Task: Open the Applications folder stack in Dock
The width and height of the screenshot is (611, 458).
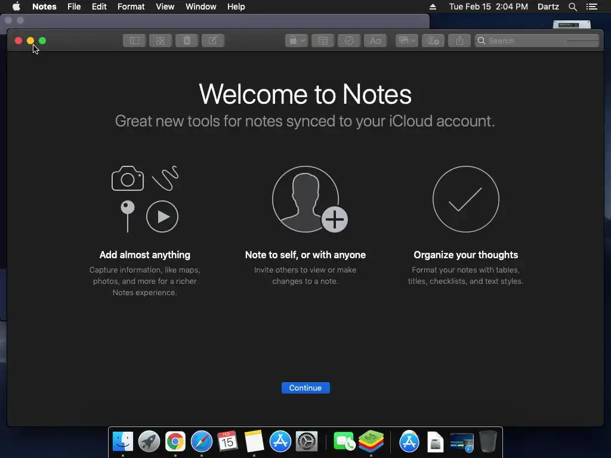Action: coord(409,442)
